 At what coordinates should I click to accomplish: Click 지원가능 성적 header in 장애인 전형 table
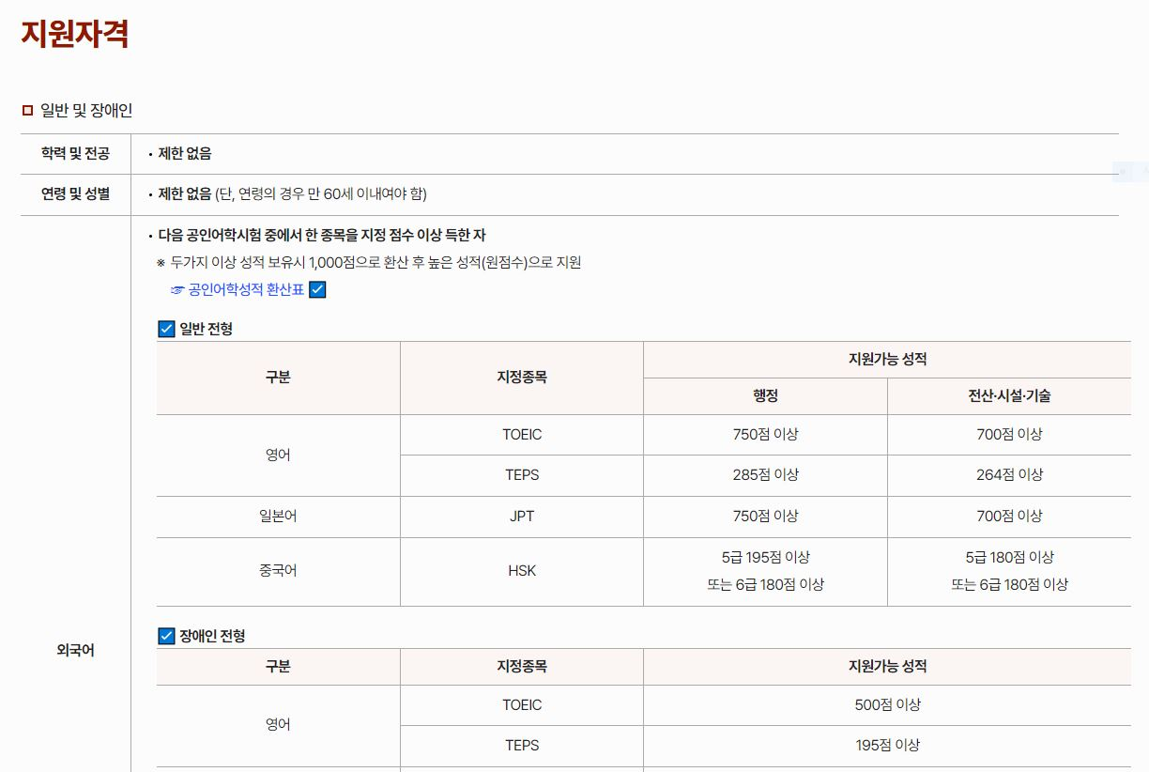887,666
